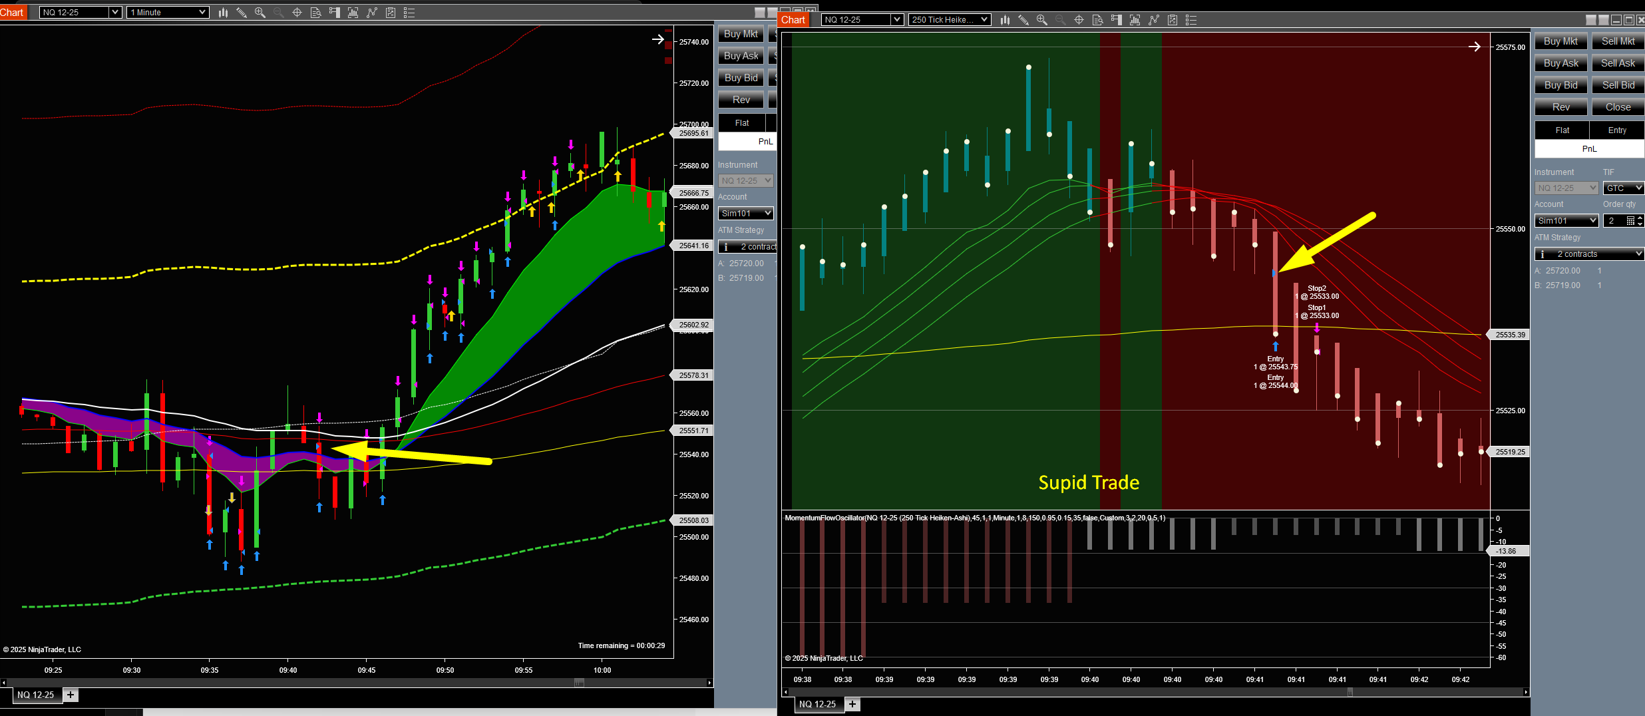
Task: Click horizontal scrollbar thumb under 1 Minute chart
Action: [x=579, y=683]
